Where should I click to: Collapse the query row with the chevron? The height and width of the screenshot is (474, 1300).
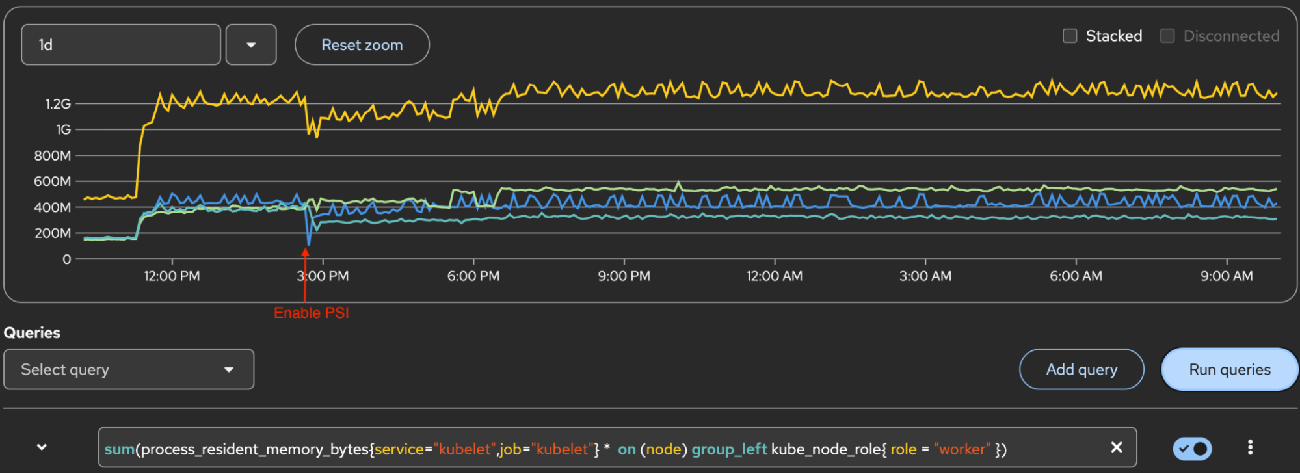tap(42, 447)
